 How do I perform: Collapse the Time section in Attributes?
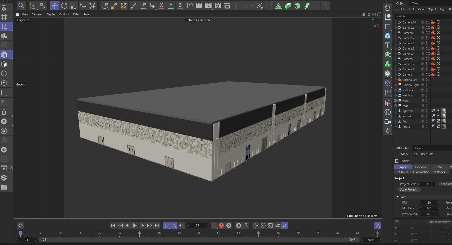[x=398, y=197]
